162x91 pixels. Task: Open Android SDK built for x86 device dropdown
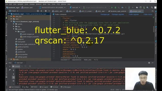[x=52, y=8]
